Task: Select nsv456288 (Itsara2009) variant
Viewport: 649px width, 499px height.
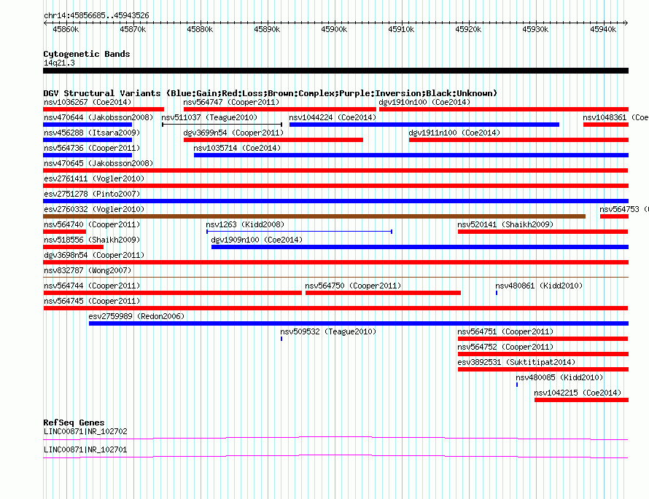Action: click(x=88, y=140)
